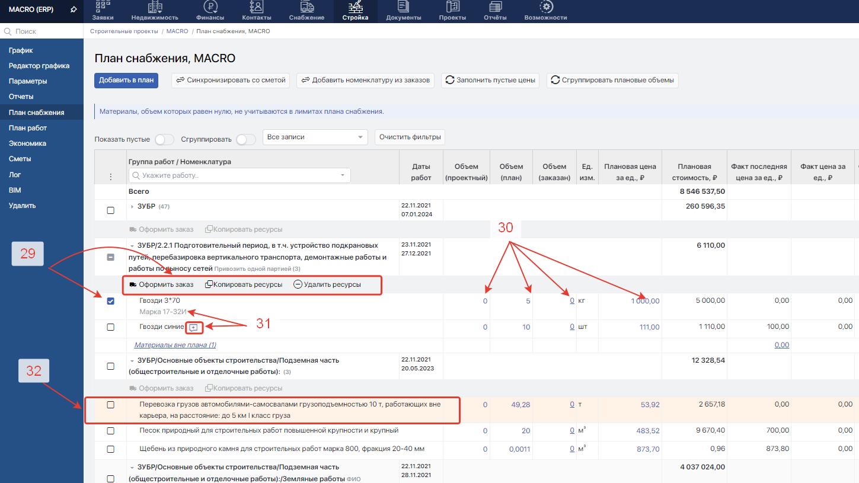Enable the Сгруппировать switch
This screenshot has width=859, height=483.
click(245, 140)
